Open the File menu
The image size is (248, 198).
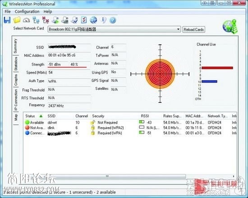click(8, 12)
